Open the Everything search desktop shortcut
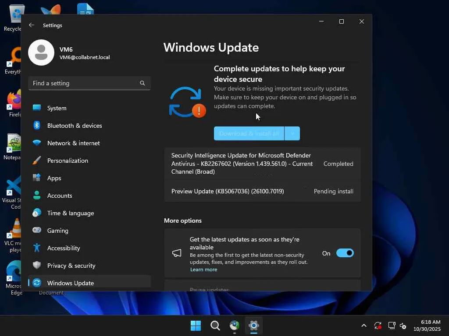 click(x=13, y=61)
